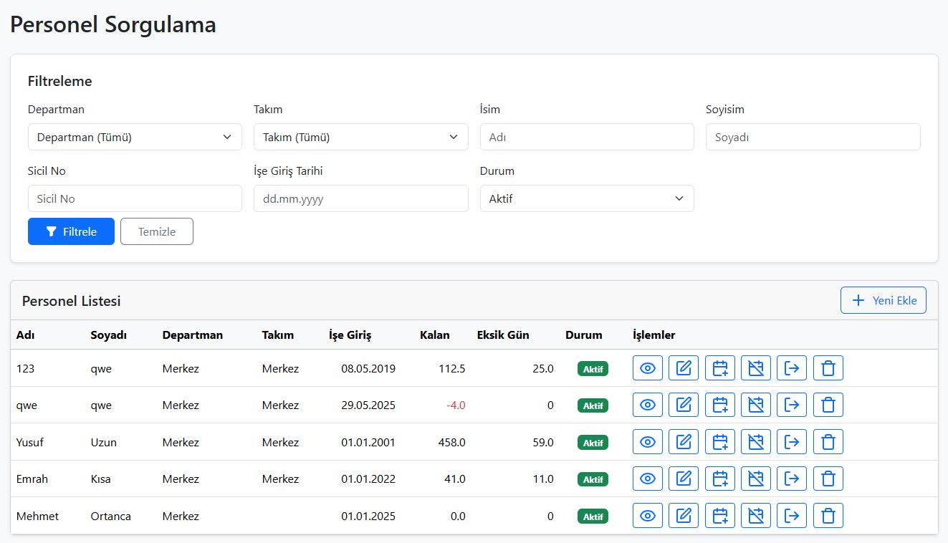The height and width of the screenshot is (543, 948).
Task: Click the Soyadı column header
Action: (109, 335)
